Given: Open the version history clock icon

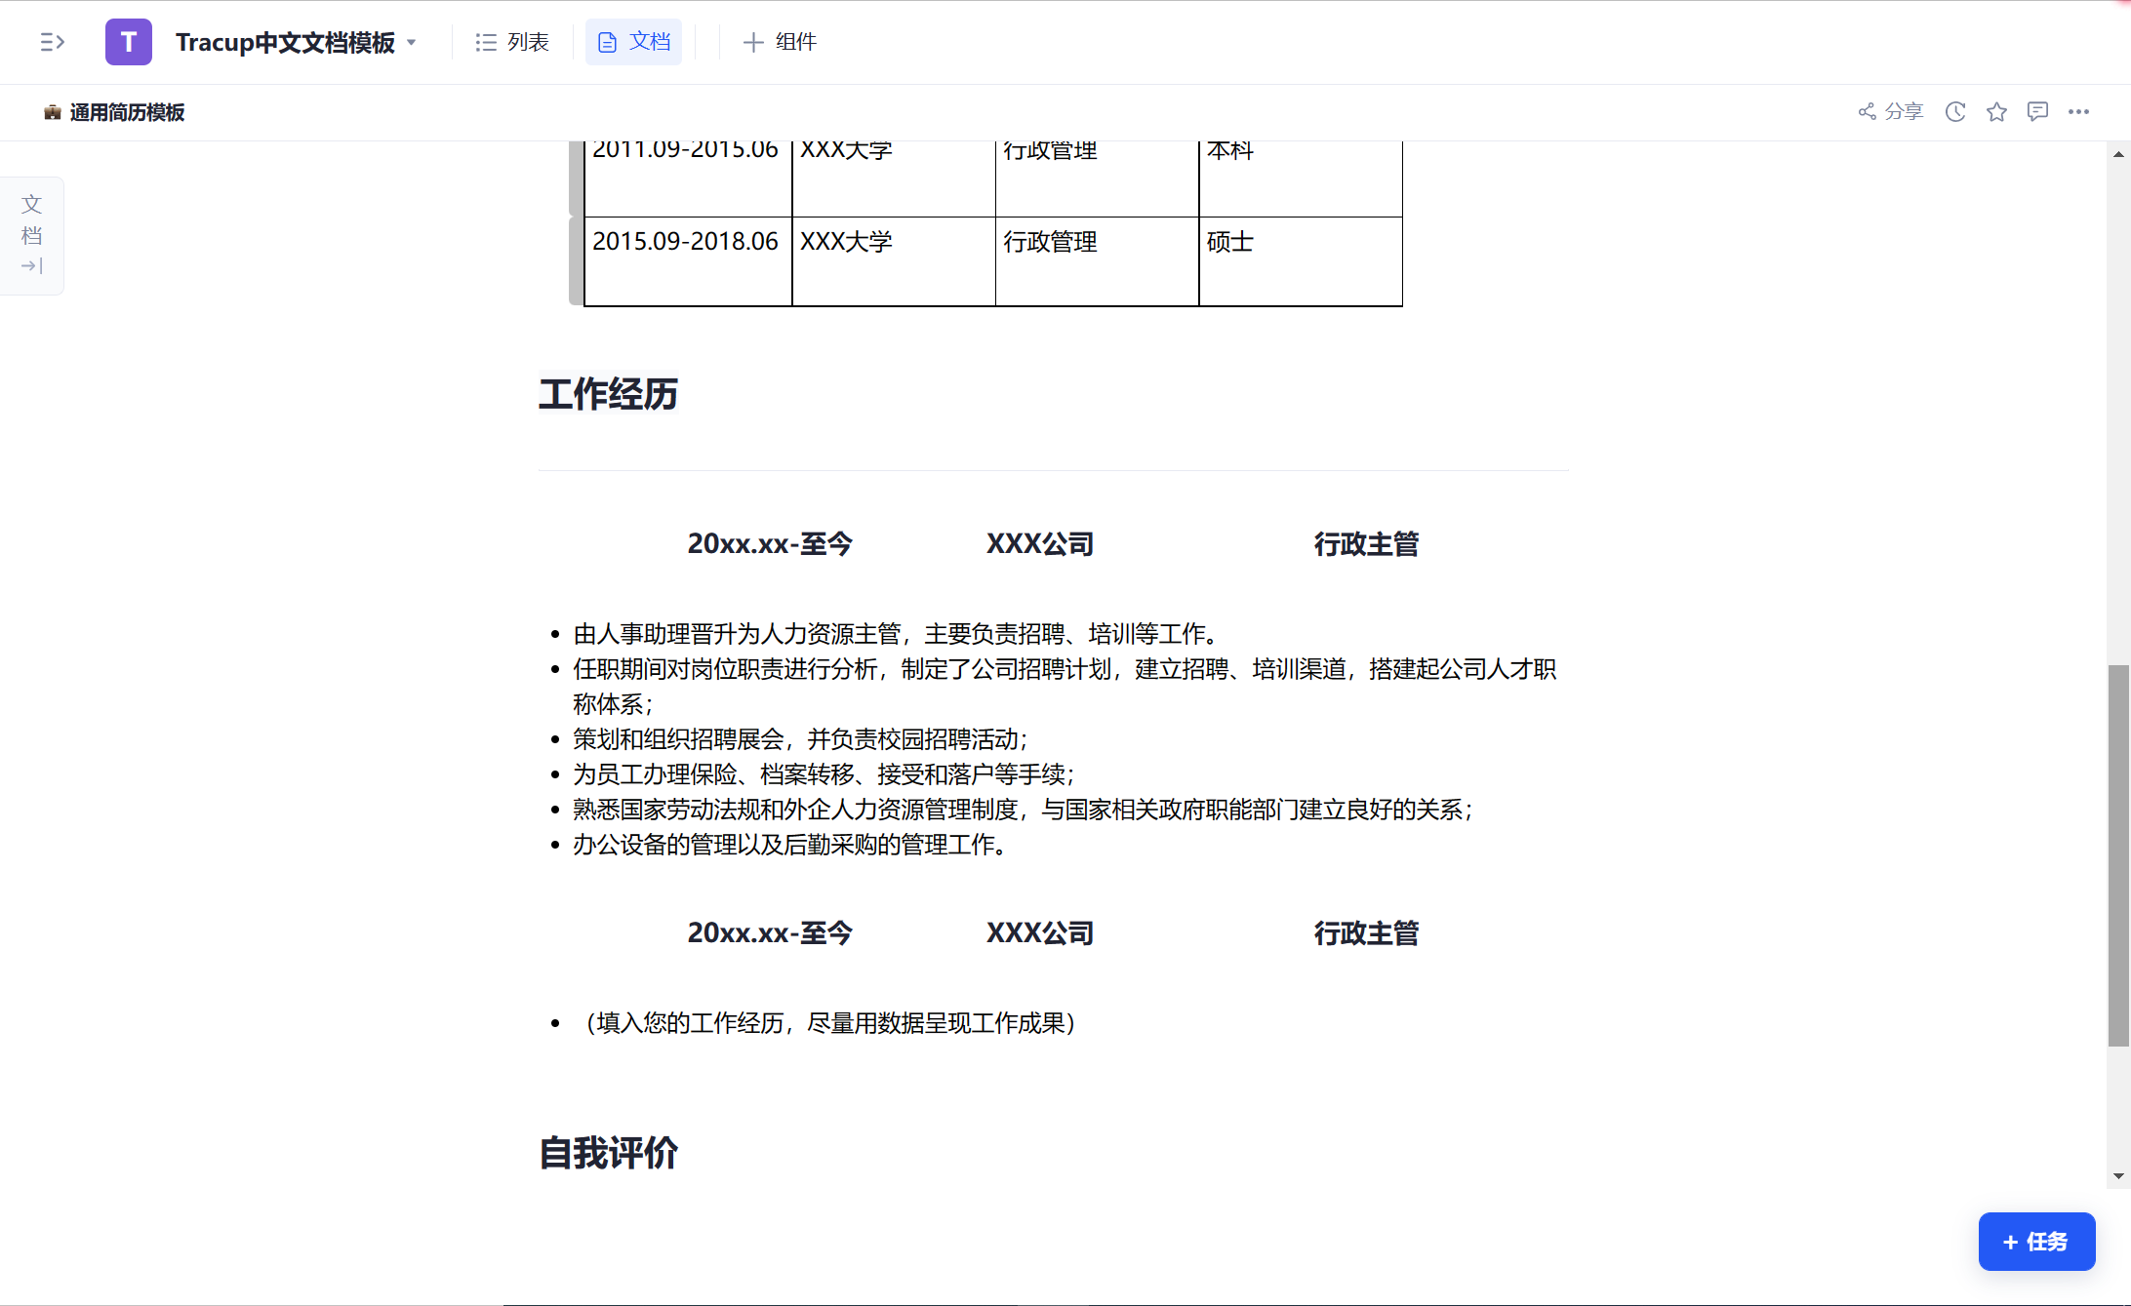Looking at the screenshot, I should pos(1955,111).
